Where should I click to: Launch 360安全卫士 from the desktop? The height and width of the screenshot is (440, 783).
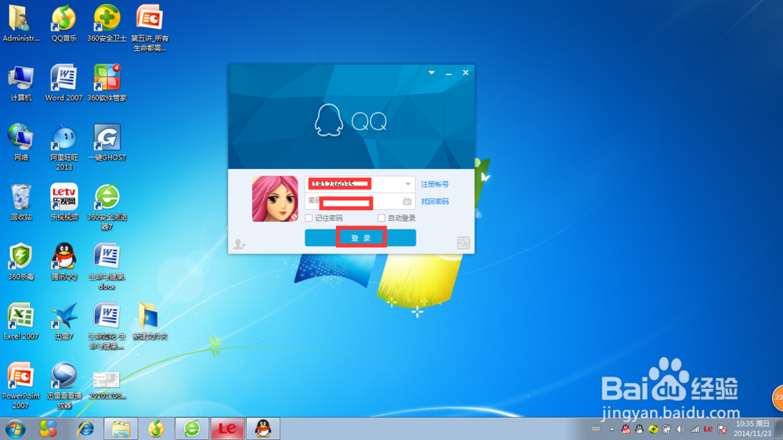[x=106, y=23]
